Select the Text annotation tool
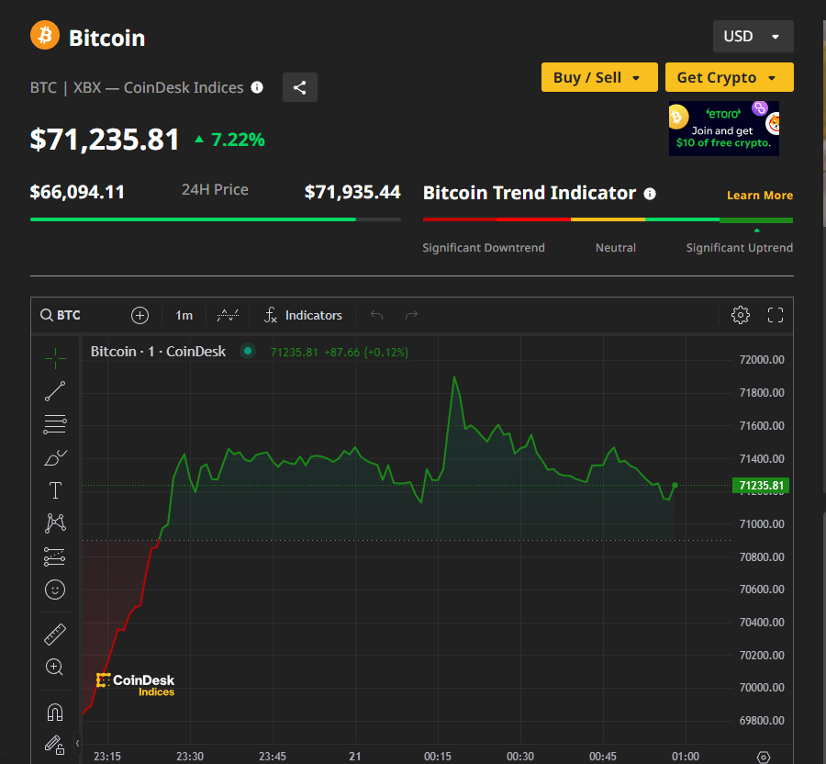Viewport: 826px width, 764px height. coord(55,490)
